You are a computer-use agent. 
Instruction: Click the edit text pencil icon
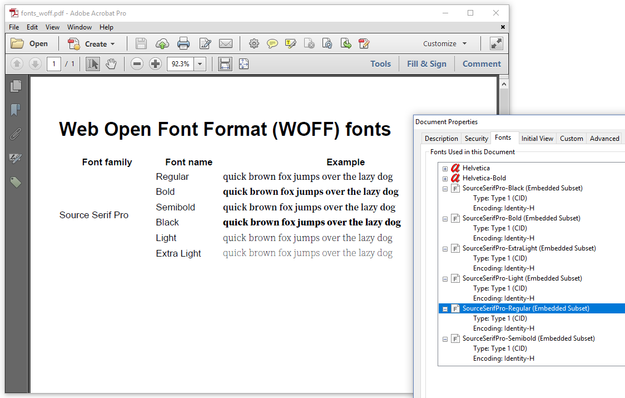(205, 43)
